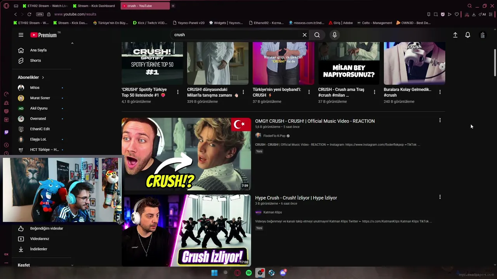Open more options for OMG!! CRUSH reaction video
Screen dimensions: 497x279
(440, 121)
